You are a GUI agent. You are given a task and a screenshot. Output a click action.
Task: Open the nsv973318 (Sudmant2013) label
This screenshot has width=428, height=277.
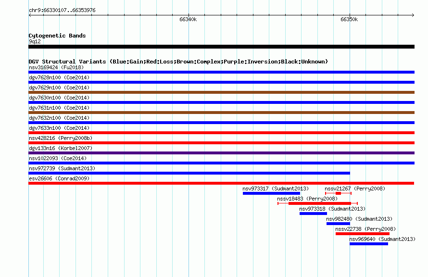[332, 209]
